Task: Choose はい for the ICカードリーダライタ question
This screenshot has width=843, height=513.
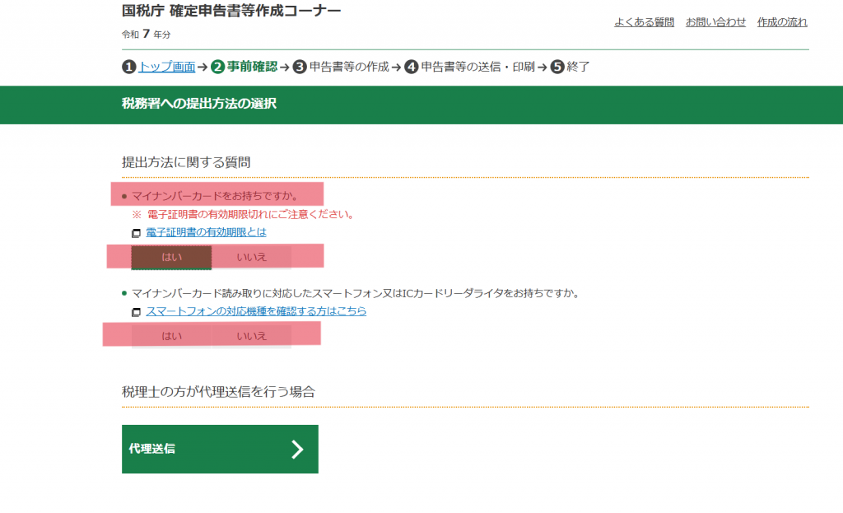Action: coord(172,336)
